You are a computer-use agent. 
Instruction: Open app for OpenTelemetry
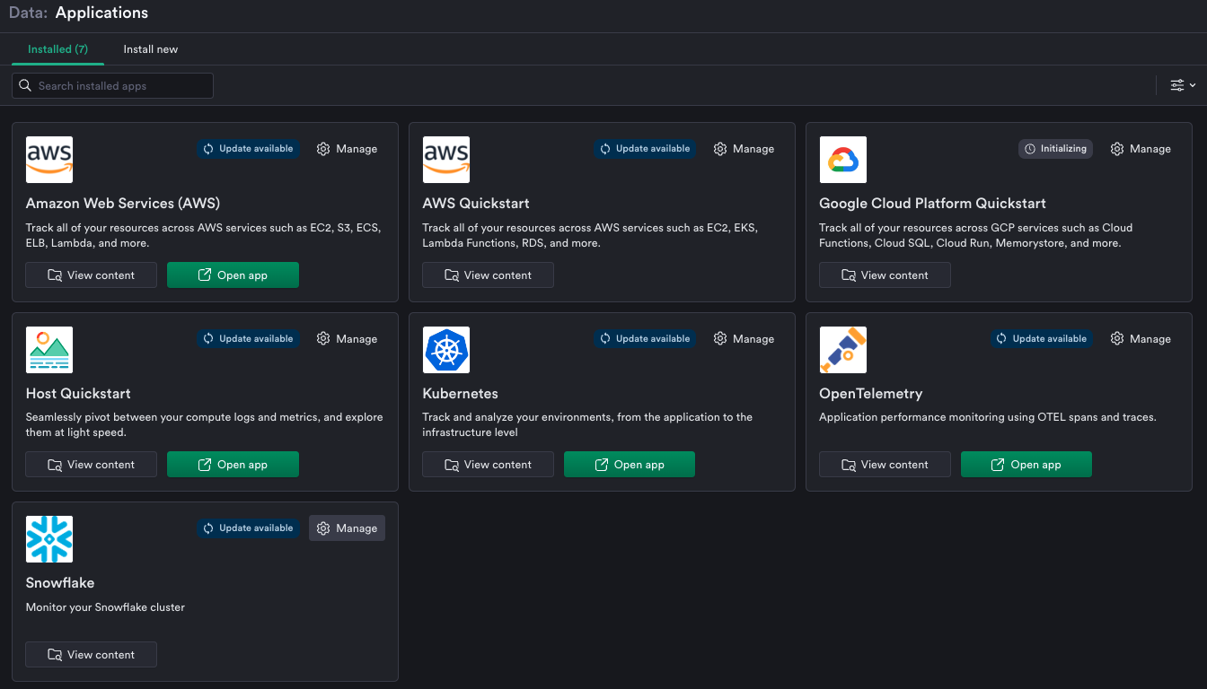tap(1026, 465)
